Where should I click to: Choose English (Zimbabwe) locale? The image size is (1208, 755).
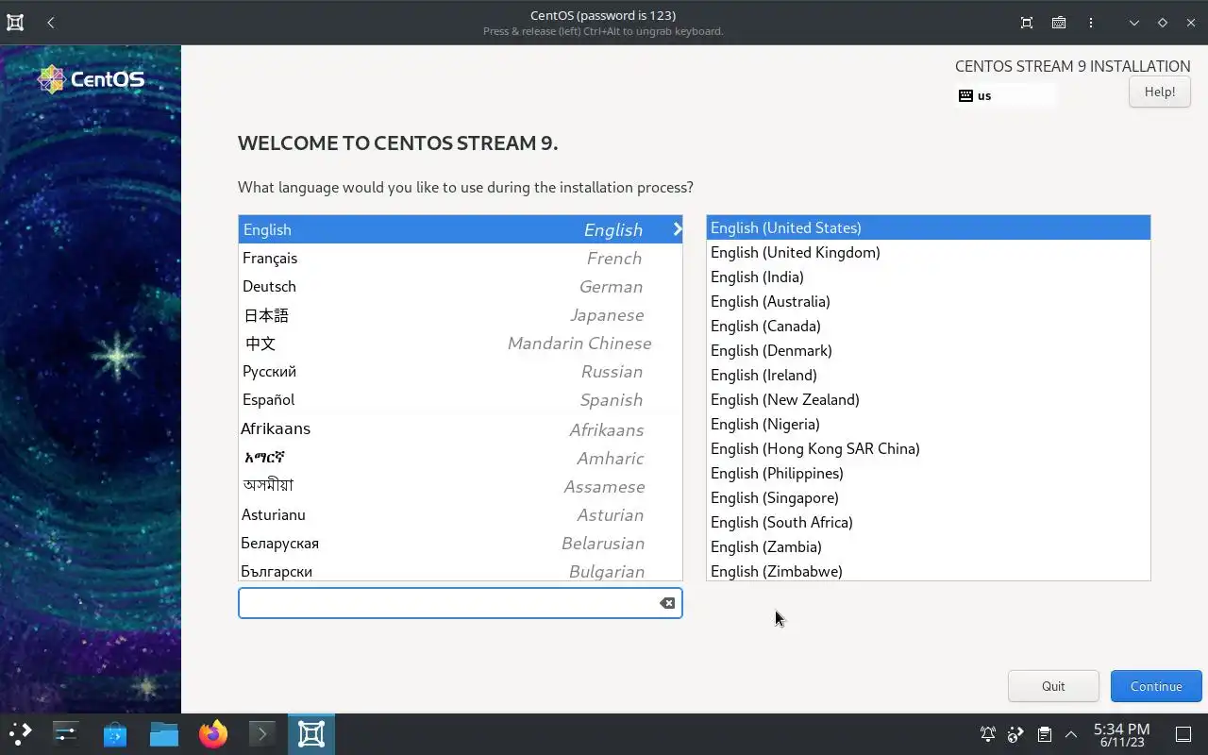(929, 570)
